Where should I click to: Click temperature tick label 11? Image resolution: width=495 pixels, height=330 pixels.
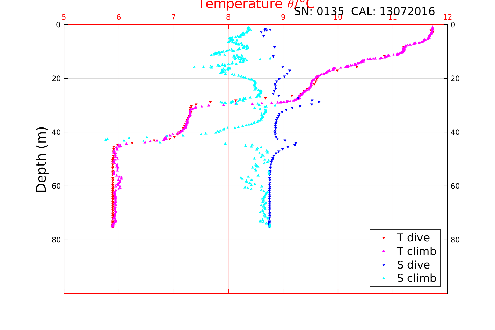click(393, 17)
